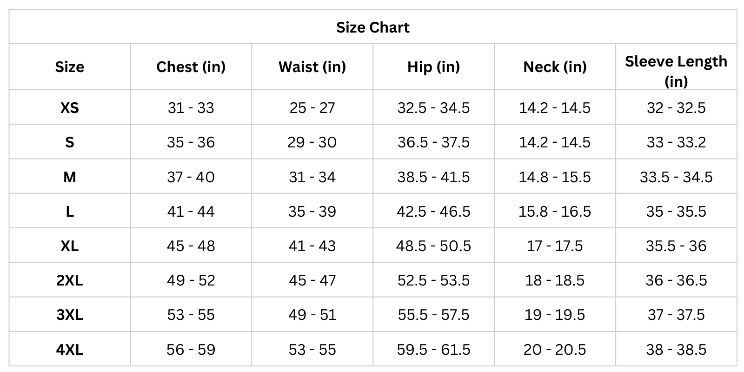Select the 2XL size row label
The width and height of the screenshot is (744, 372).
[x=70, y=280]
